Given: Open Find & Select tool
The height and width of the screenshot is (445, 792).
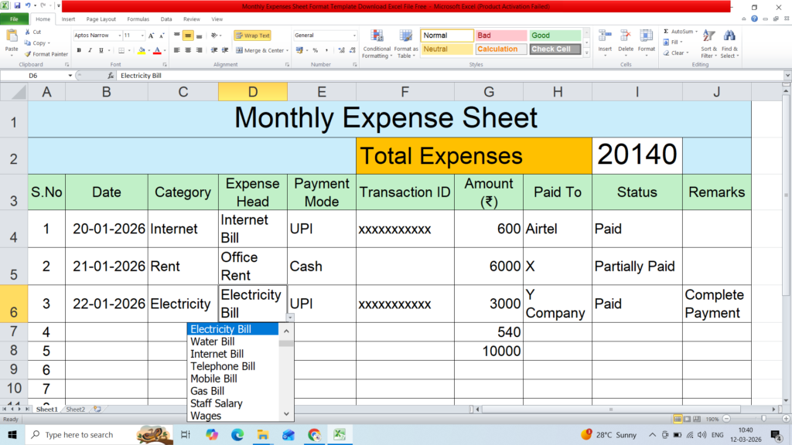Looking at the screenshot, I should tap(729, 44).
